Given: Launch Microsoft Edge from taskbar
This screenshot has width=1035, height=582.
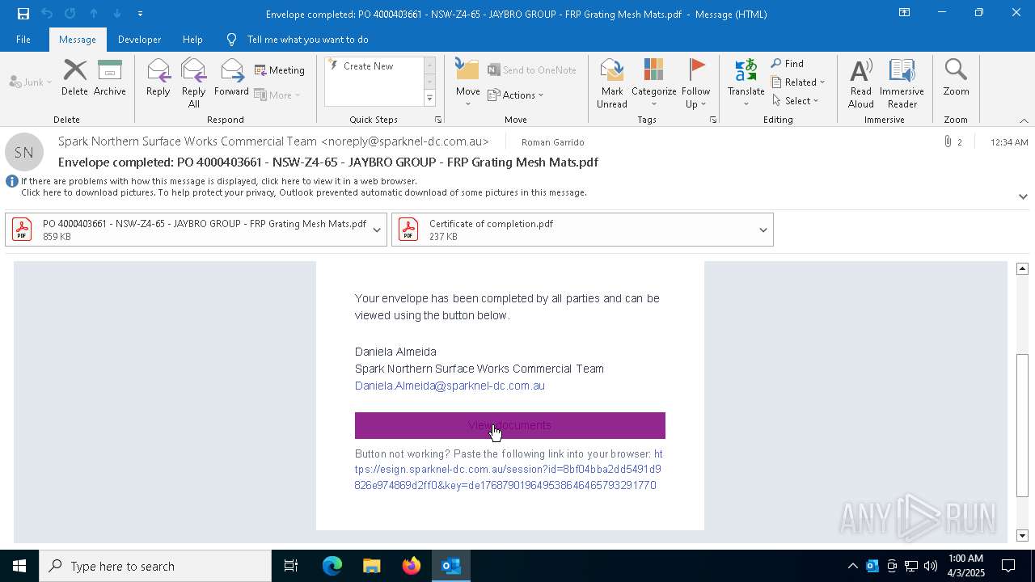Looking at the screenshot, I should [x=332, y=566].
